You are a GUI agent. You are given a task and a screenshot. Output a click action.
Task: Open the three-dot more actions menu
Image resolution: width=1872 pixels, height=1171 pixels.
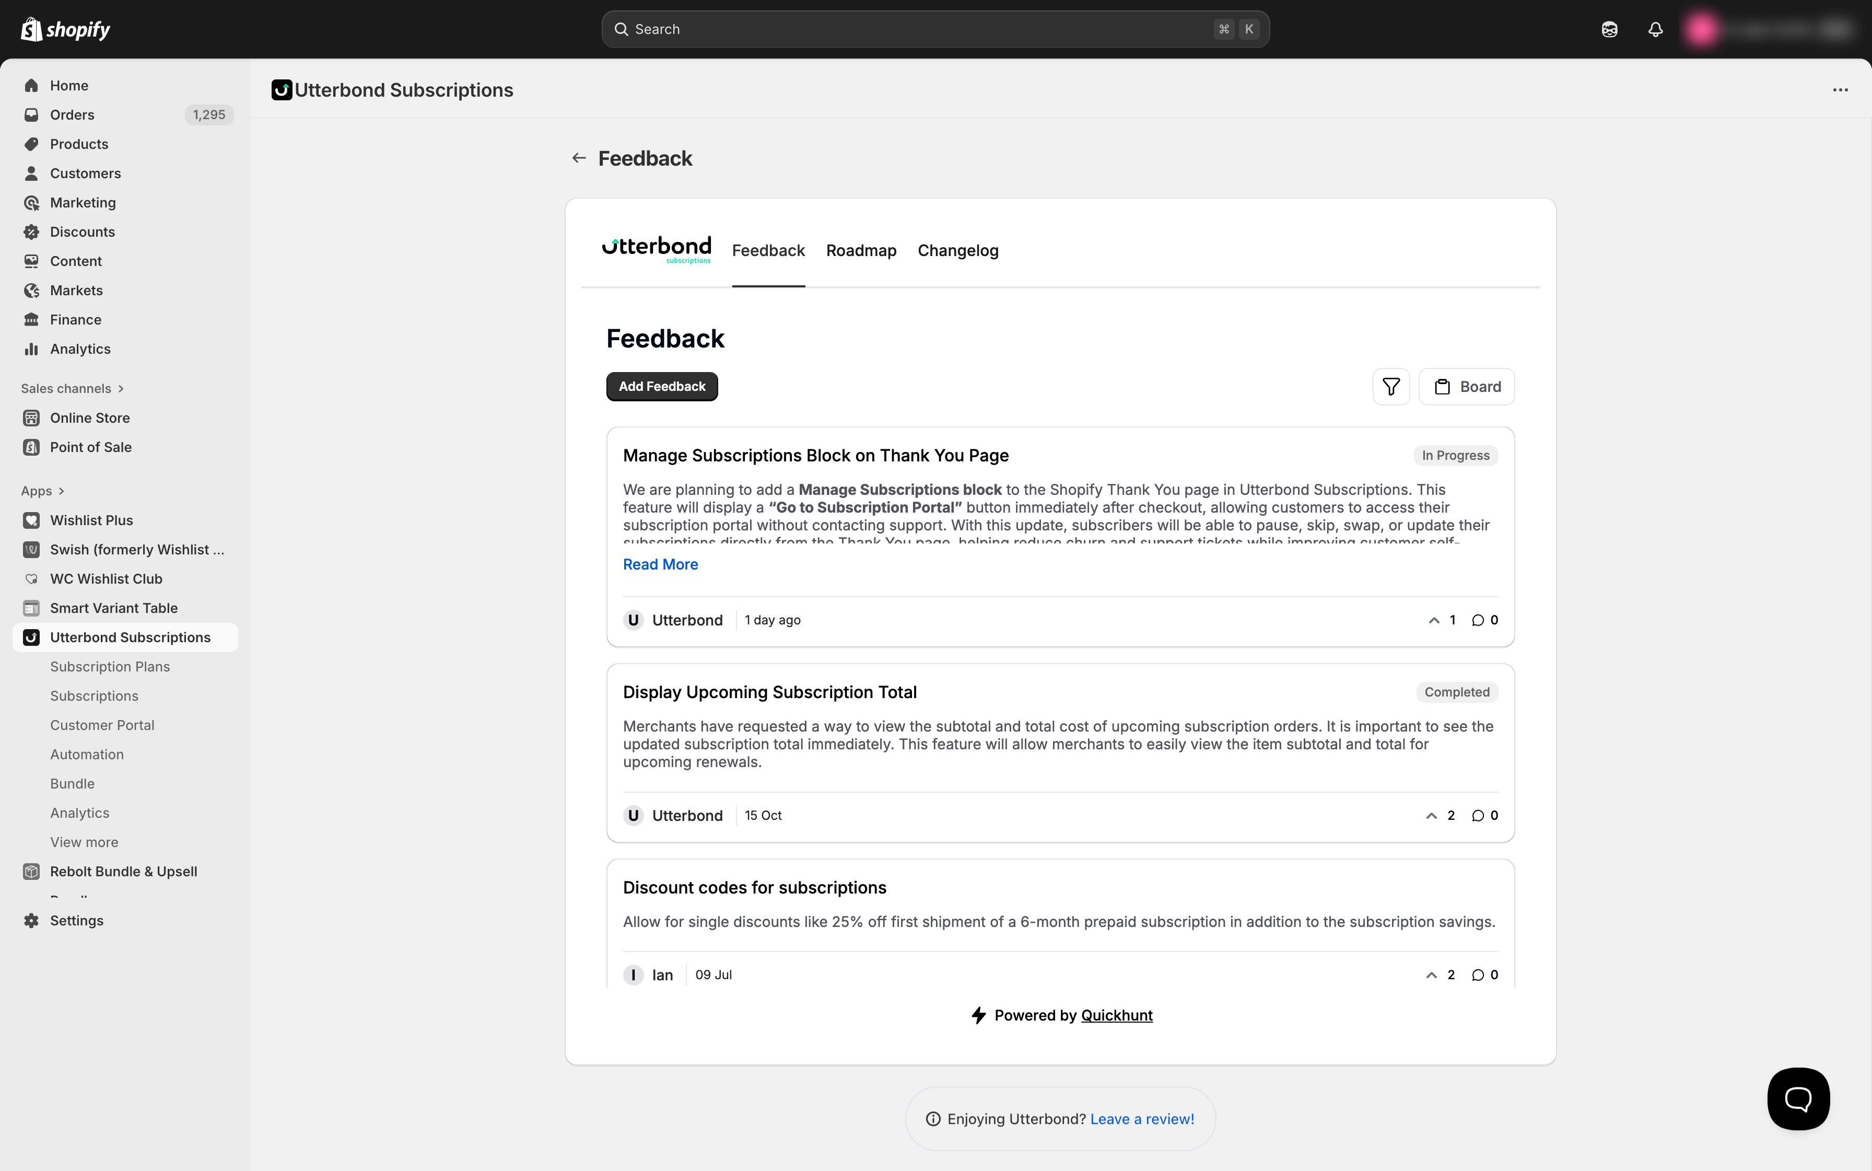pyautogui.click(x=1840, y=90)
